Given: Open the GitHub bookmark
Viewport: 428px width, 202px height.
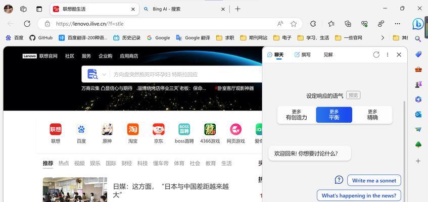Looking at the screenshot, I should [41, 38].
